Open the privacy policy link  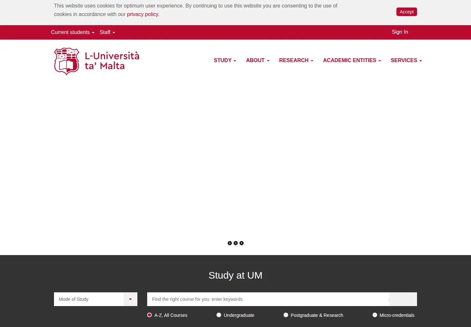(x=143, y=14)
